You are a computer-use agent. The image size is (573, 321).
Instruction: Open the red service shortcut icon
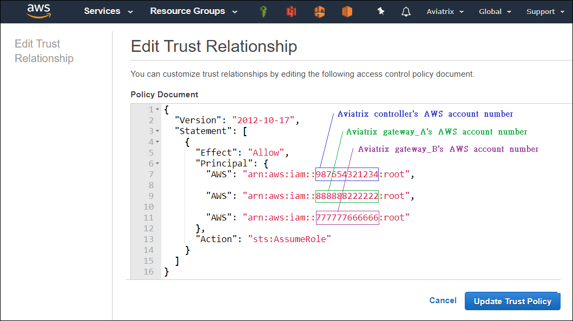[x=291, y=11]
